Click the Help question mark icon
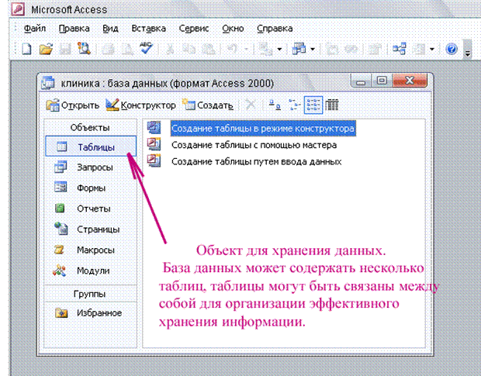 [x=452, y=49]
